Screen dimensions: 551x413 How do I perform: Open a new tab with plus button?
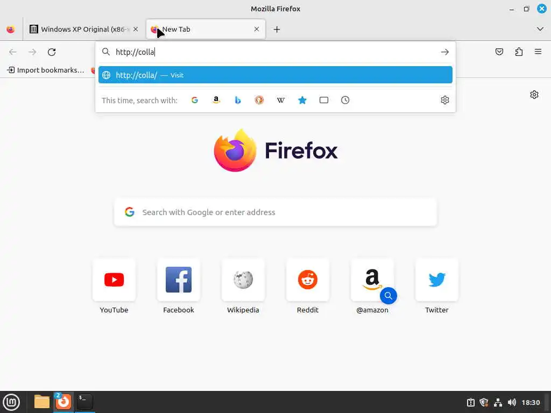coord(277,30)
